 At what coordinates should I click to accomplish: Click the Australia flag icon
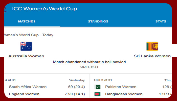coord(26,46)
